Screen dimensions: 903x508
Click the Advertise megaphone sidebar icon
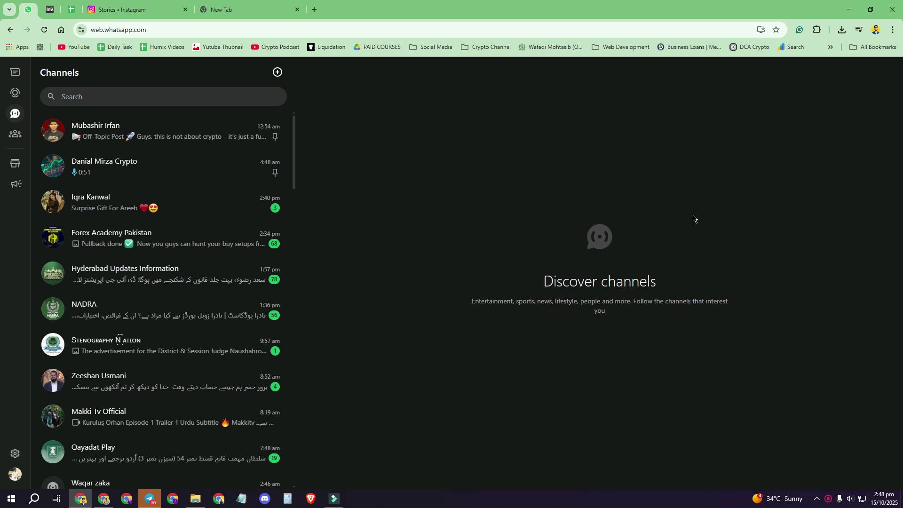pyautogui.click(x=15, y=184)
